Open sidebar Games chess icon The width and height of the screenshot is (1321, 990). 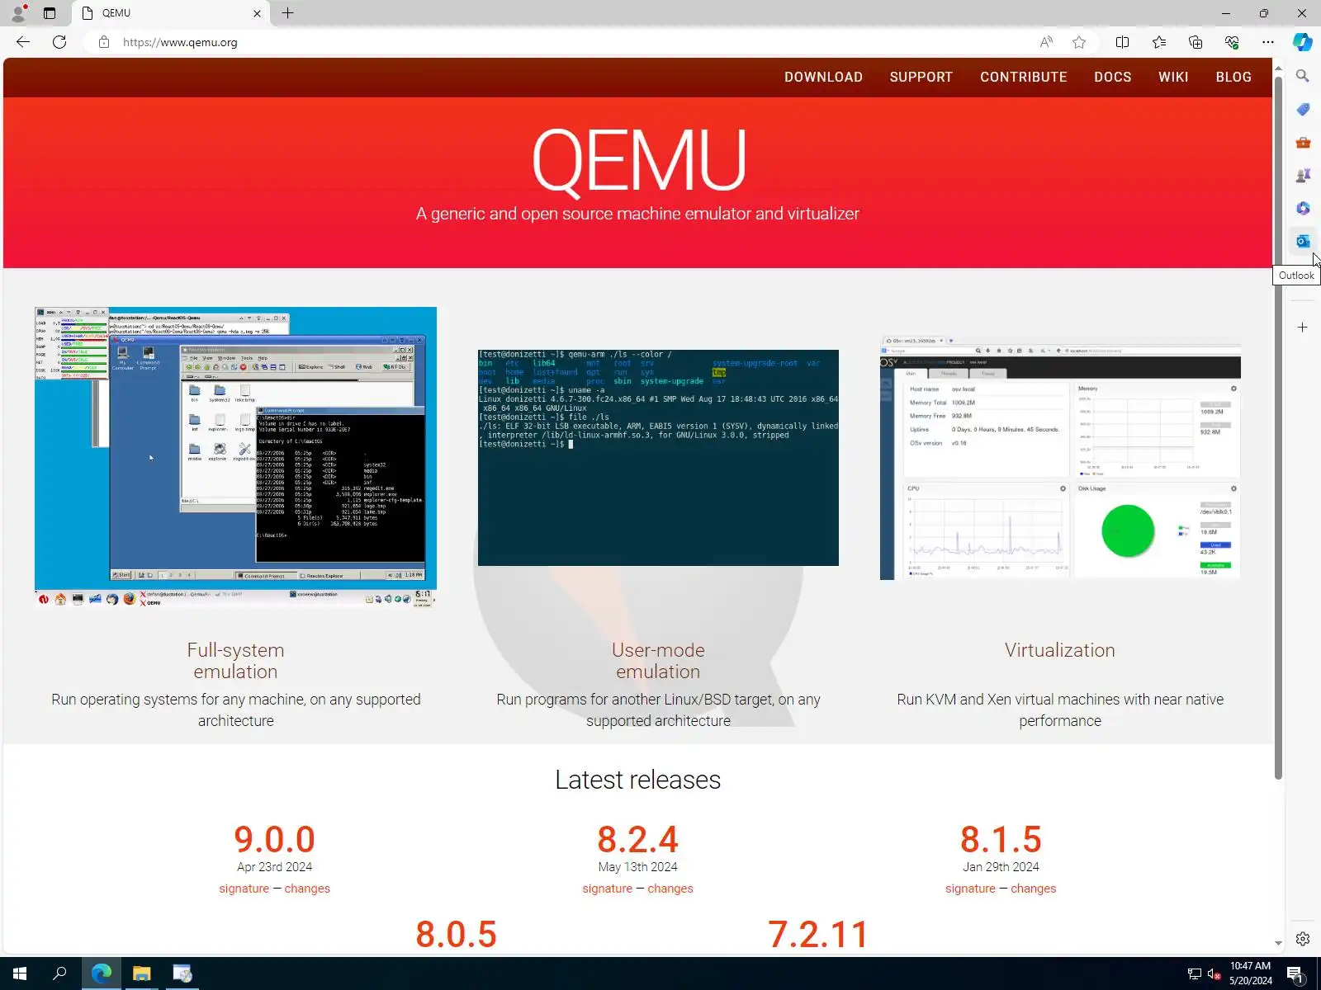[1303, 175]
